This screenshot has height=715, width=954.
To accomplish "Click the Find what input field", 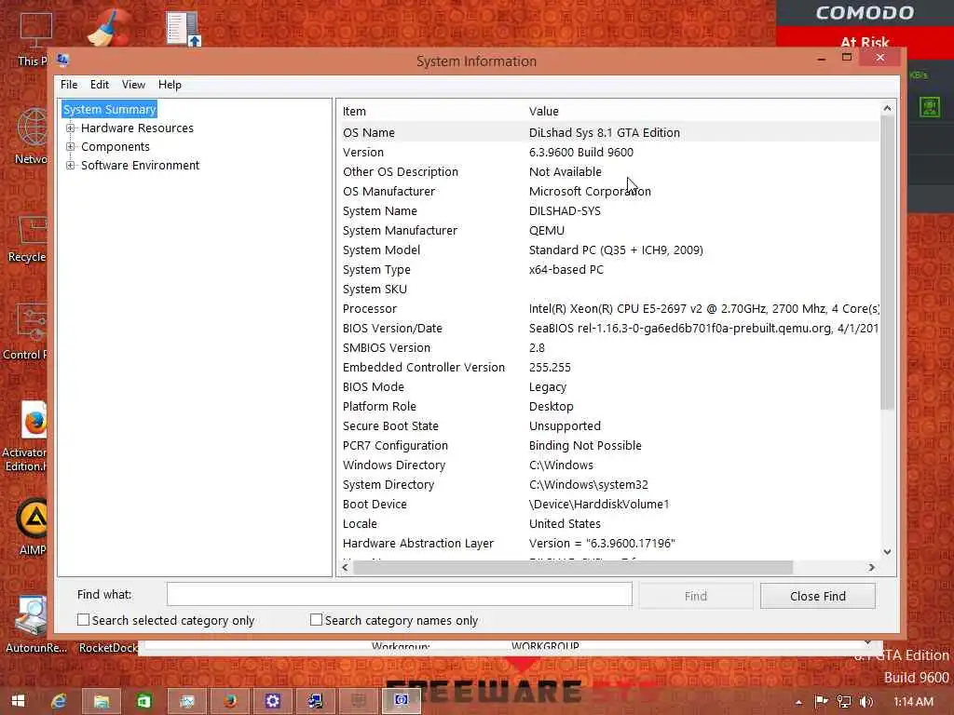I will pyautogui.click(x=399, y=595).
